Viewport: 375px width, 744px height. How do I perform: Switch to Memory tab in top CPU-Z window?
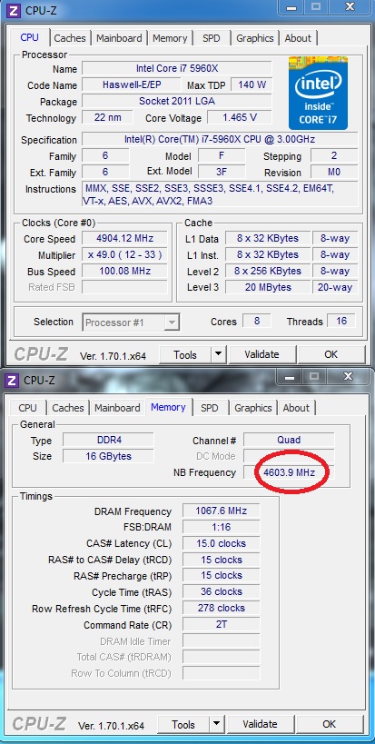(170, 38)
